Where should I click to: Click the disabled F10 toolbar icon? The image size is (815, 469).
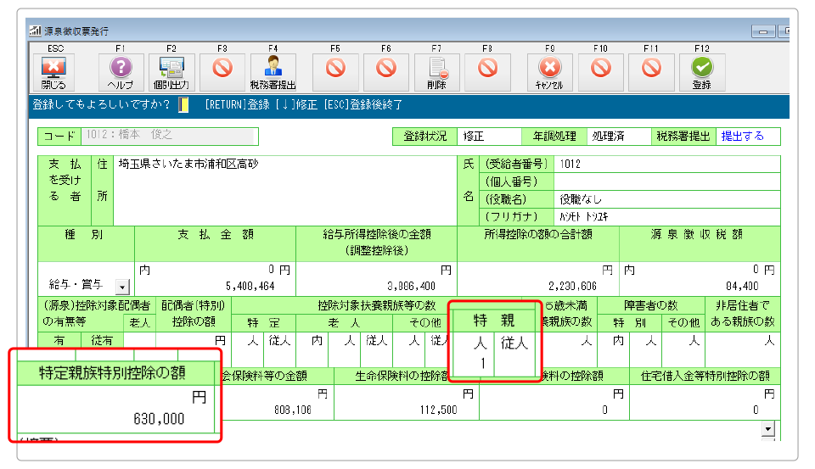coord(600,68)
